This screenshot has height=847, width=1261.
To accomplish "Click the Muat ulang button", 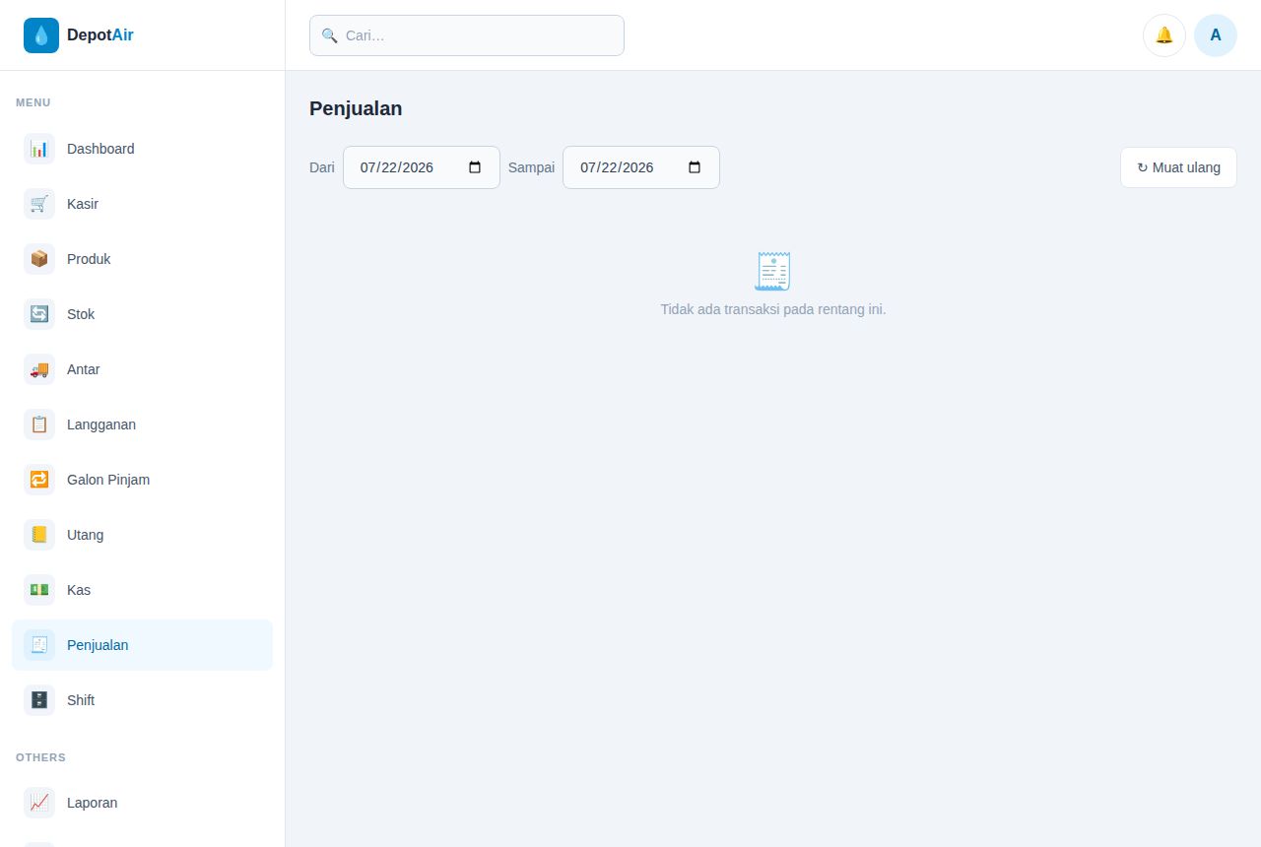I will click(1178, 167).
